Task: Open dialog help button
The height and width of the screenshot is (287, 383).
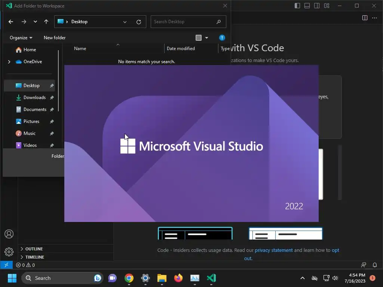Action: 222,38
